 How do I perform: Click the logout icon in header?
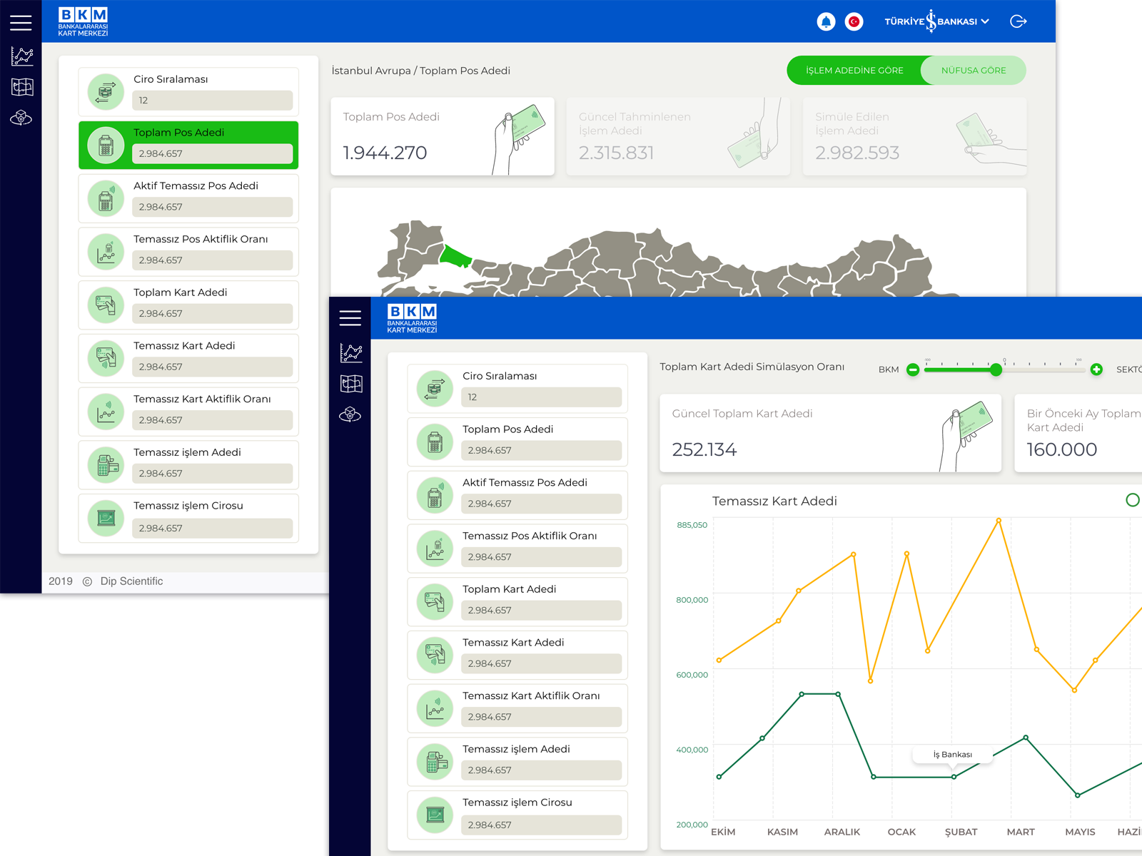pos(1019,21)
